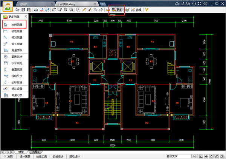The width and height of the screenshot is (226, 159).
Task: Select 水平测距 horizontal distance tool
Action: tap(16, 63)
